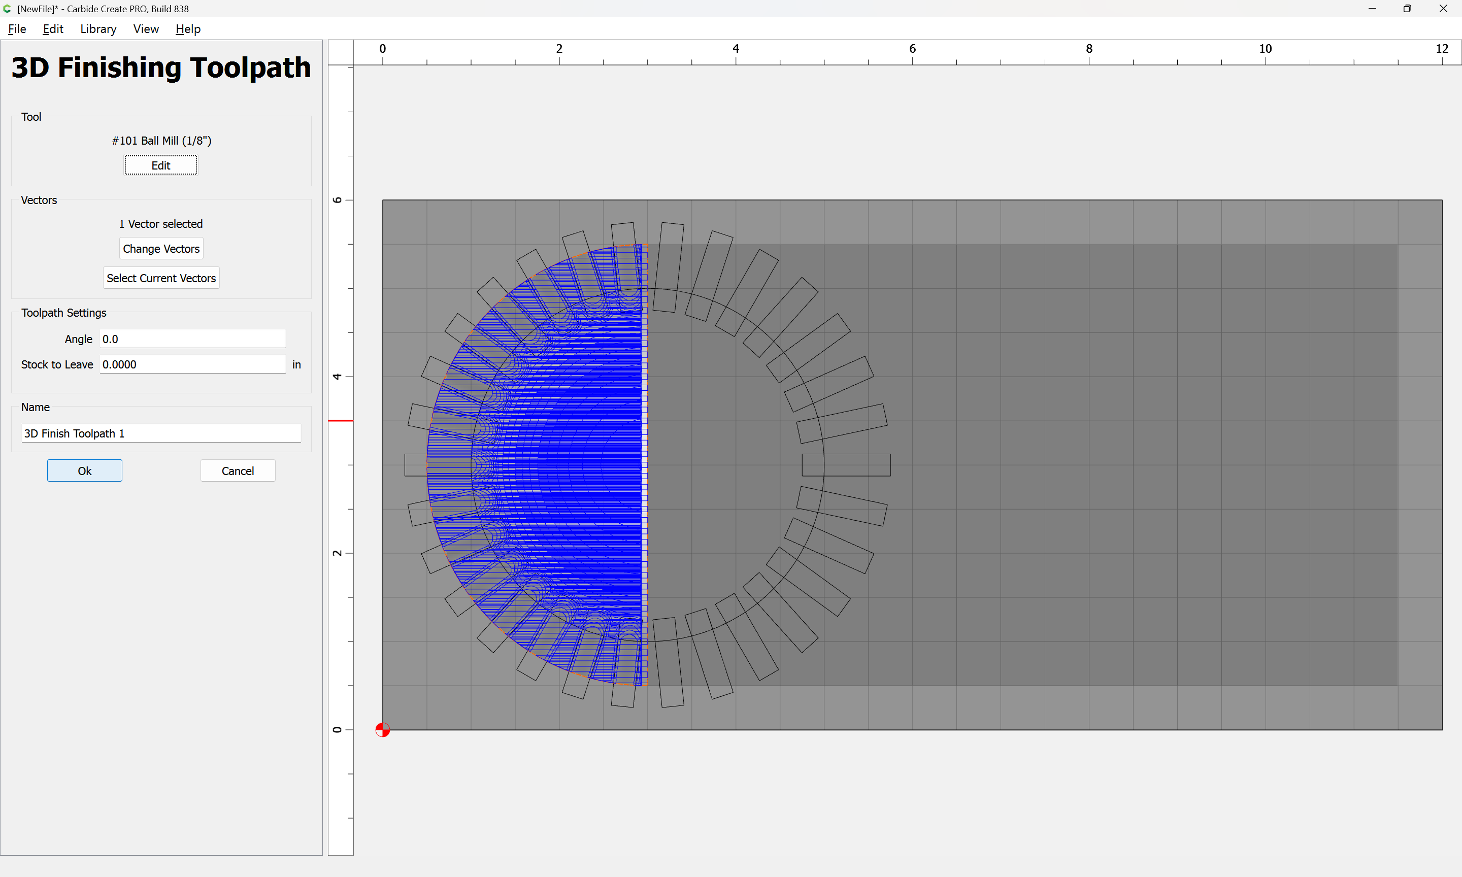The image size is (1462, 877).
Task: Cancel the 3D Finishing Toolpath
Action: point(238,471)
